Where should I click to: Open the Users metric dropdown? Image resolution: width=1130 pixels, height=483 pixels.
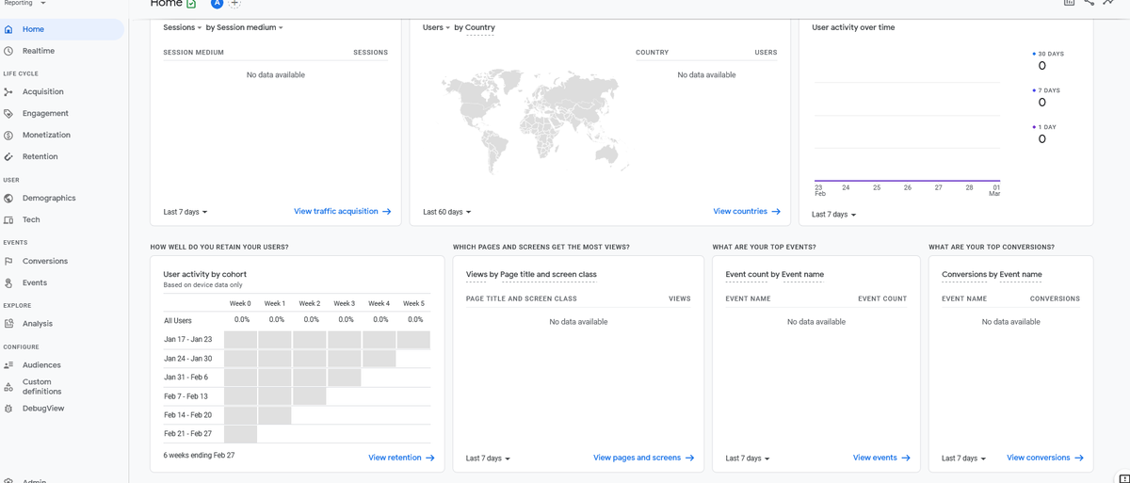436,28
